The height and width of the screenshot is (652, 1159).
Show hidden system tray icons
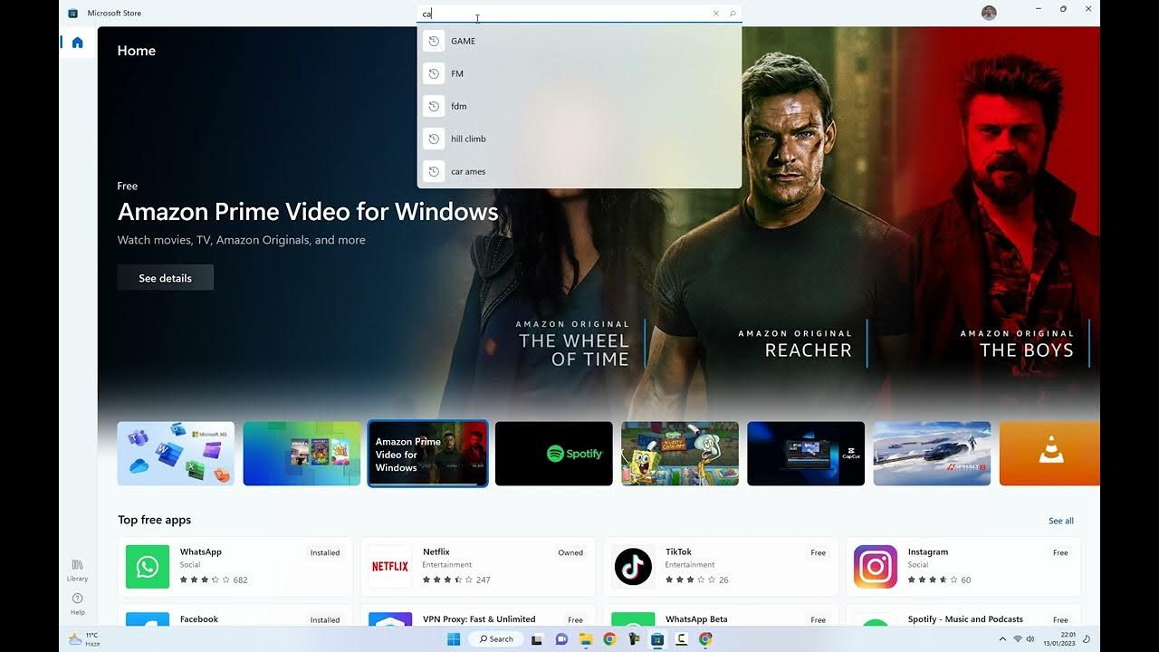pos(1002,639)
